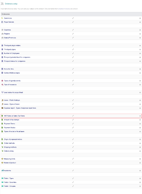Screen dimensions: 142x194
Task: Follow the enabled modules link in the description
Action: [x=64, y=9]
